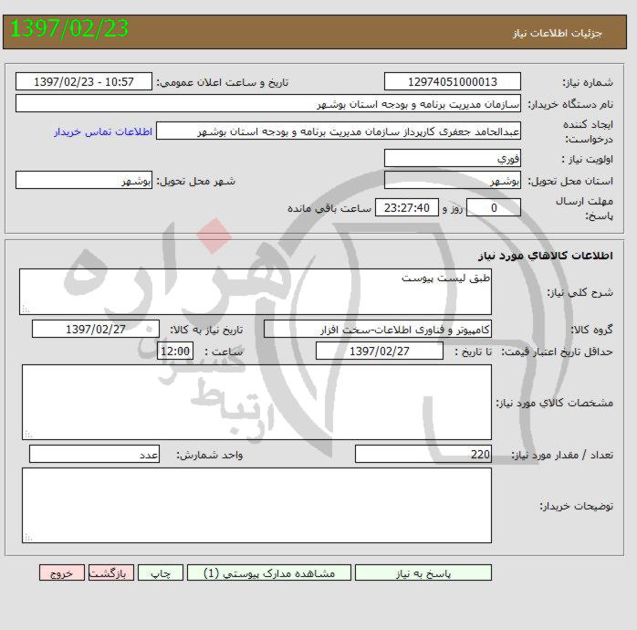This screenshot has height=630, width=637.
Task: Click the ایجاد کننده درخواست field
Action: pos(339,131)
